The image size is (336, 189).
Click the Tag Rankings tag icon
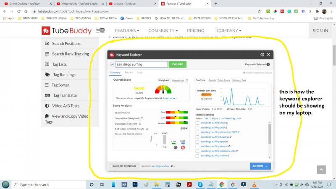47,75
